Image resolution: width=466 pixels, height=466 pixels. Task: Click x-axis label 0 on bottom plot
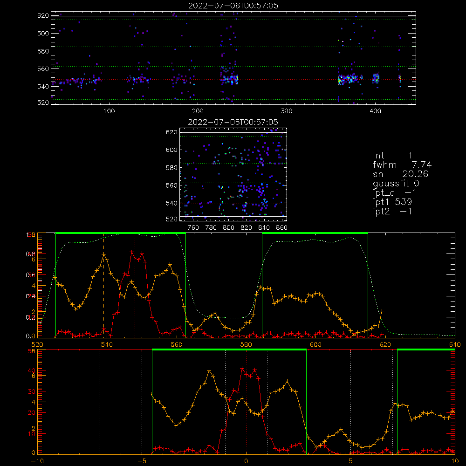[x=246, y=461]
